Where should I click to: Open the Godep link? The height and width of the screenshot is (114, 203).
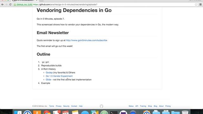(x=49, y=73)
